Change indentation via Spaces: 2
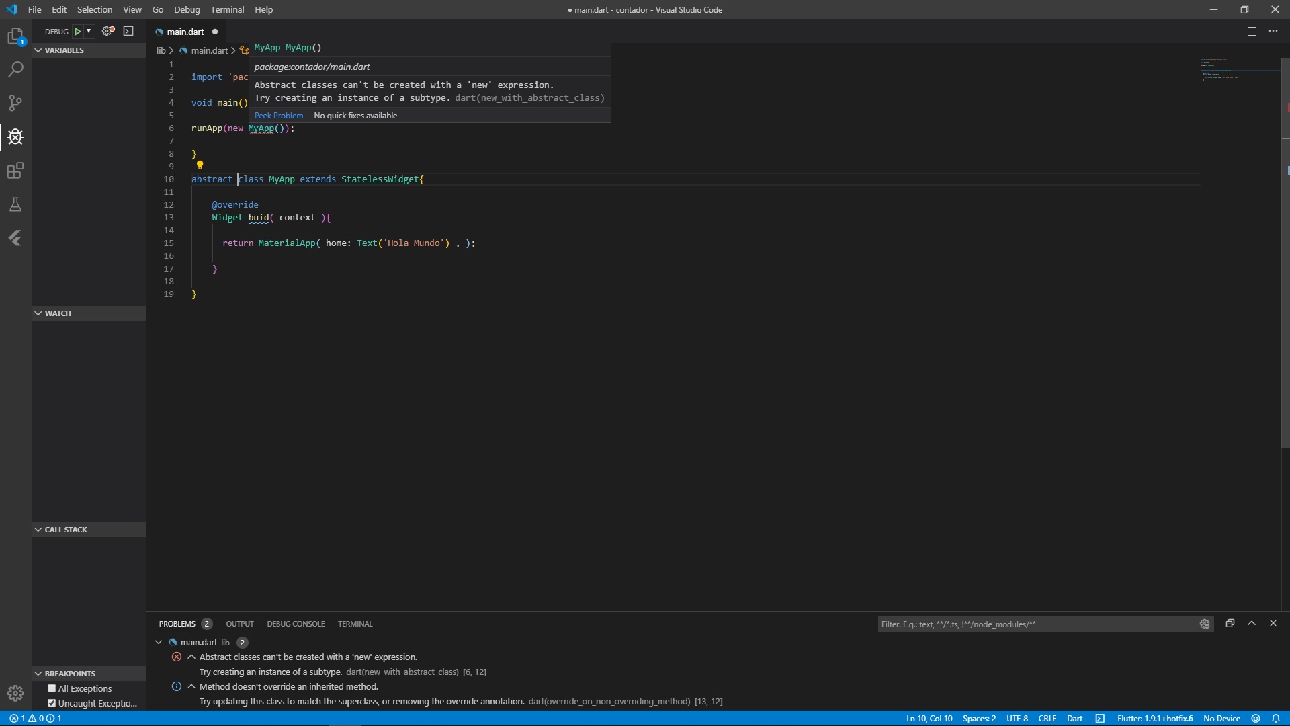Image resolution: width=1290 pixels, height=726 pixels. 979,718
